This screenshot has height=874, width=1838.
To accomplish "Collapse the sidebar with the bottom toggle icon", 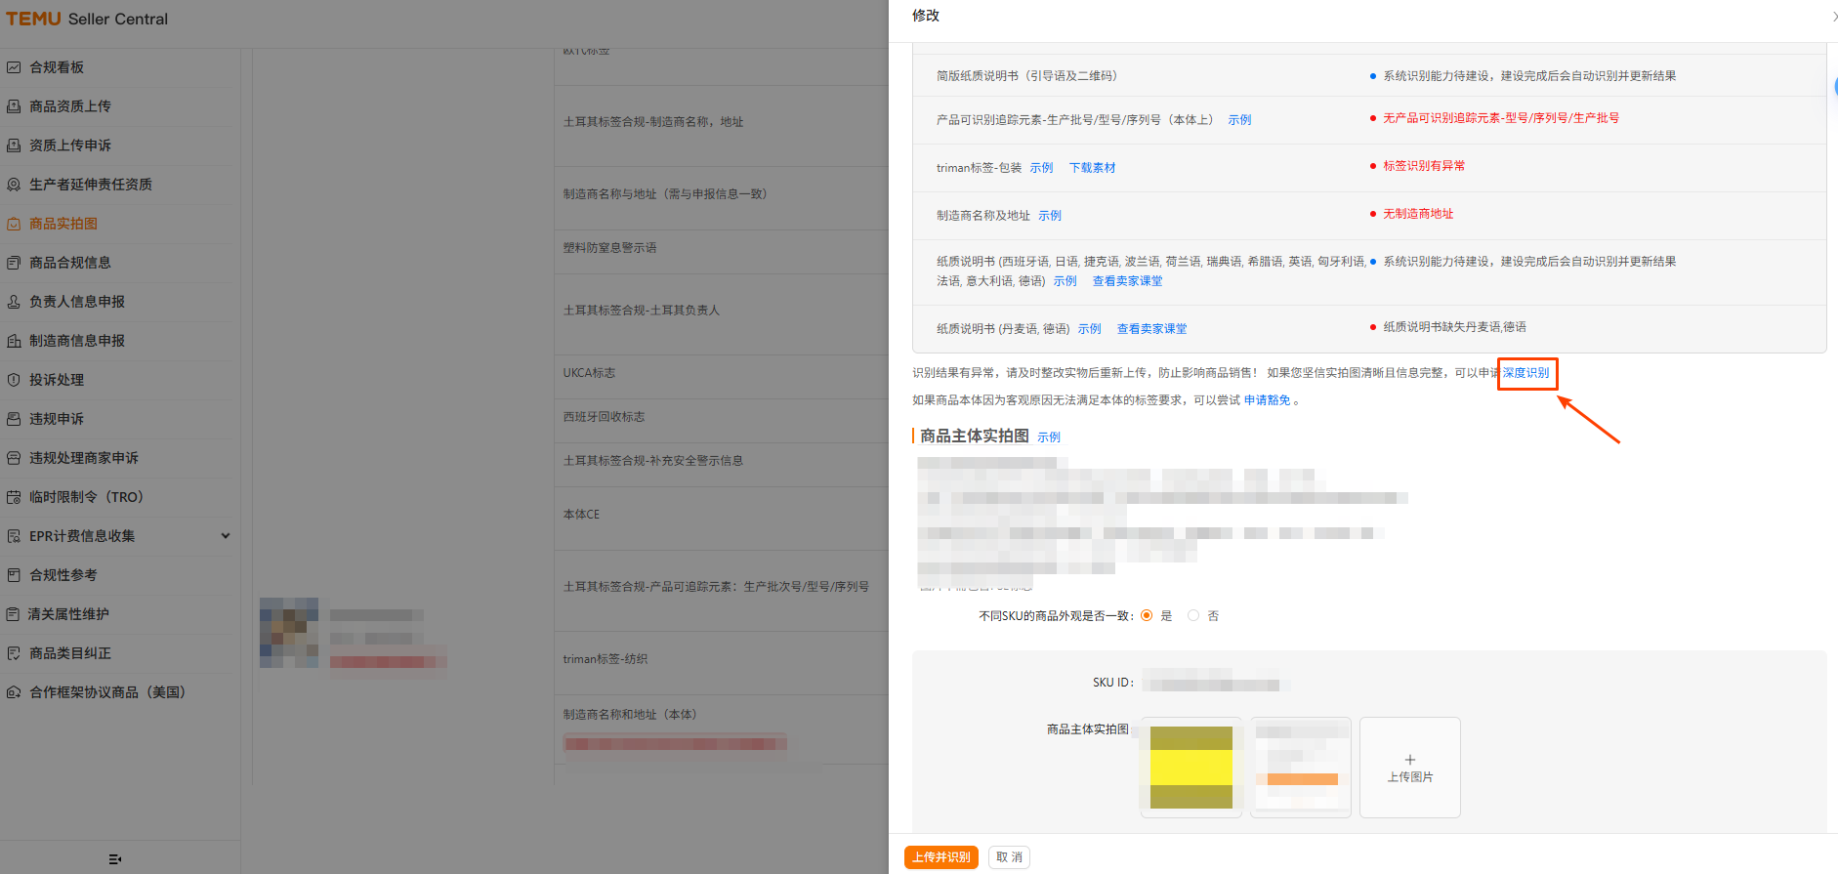I will [x=115, y=859].
